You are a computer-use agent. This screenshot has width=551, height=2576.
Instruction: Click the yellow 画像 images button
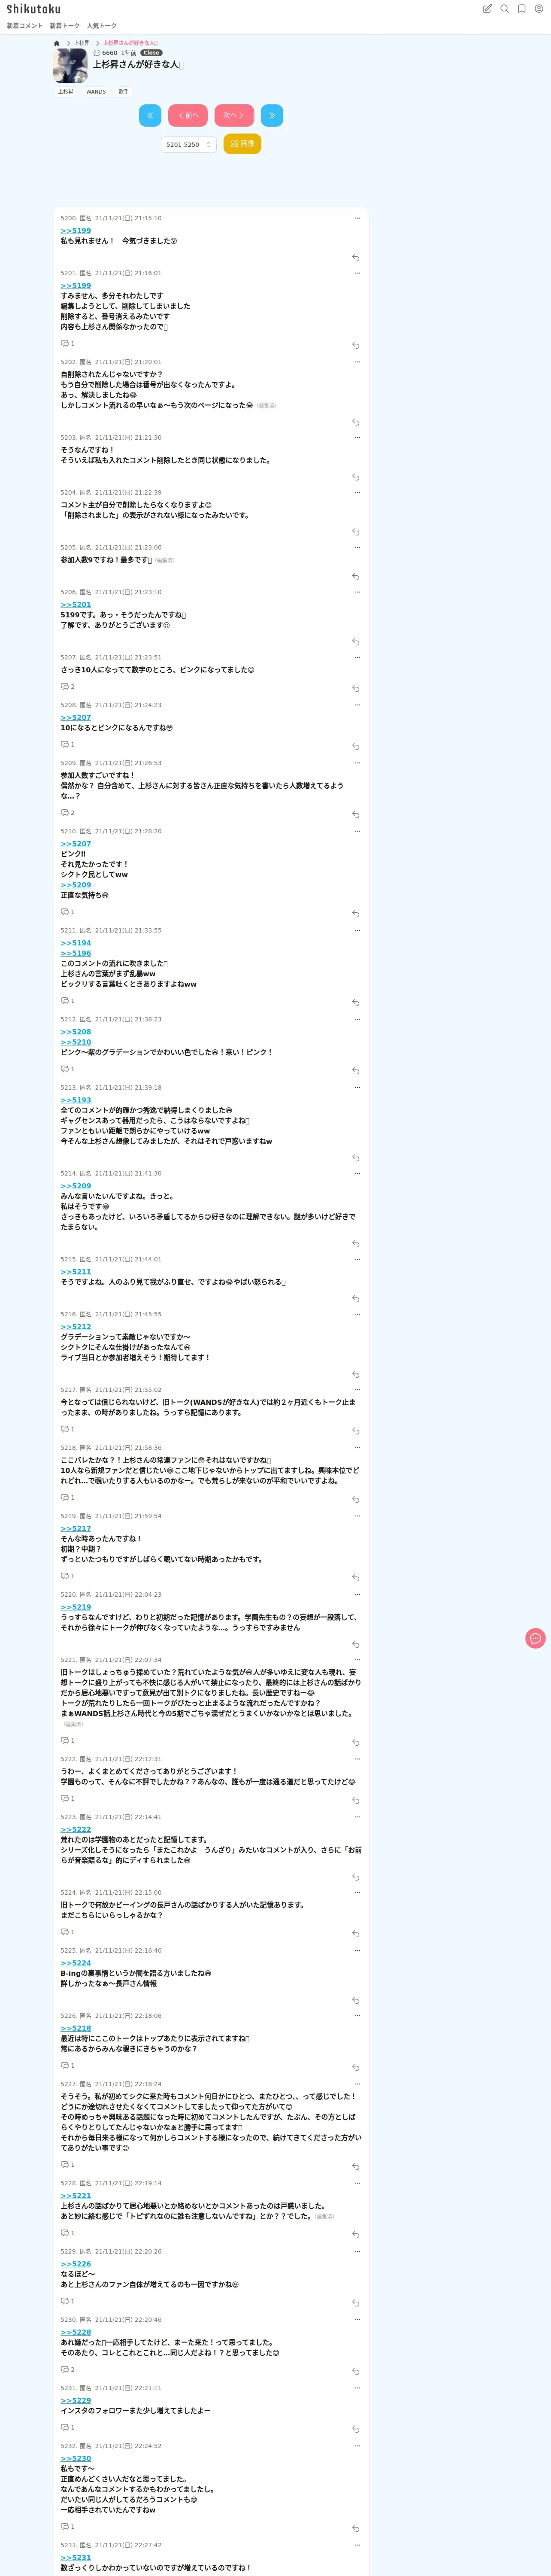[x=242, y=144]
